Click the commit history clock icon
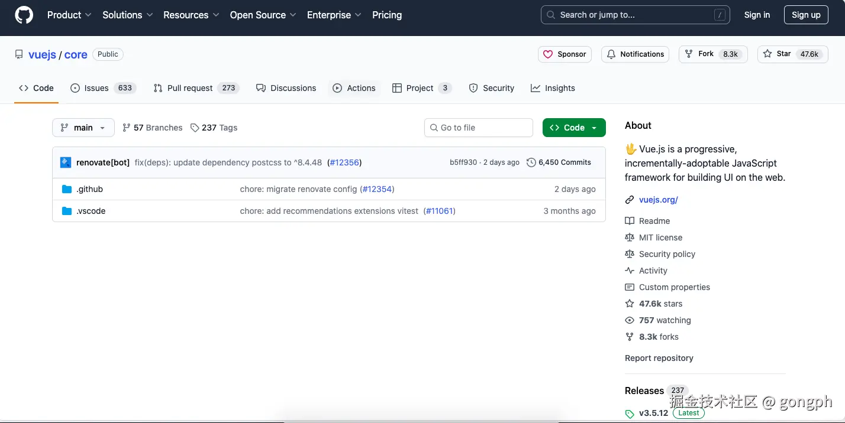Screen dimensions: 845x423 [x=531, y=162]
